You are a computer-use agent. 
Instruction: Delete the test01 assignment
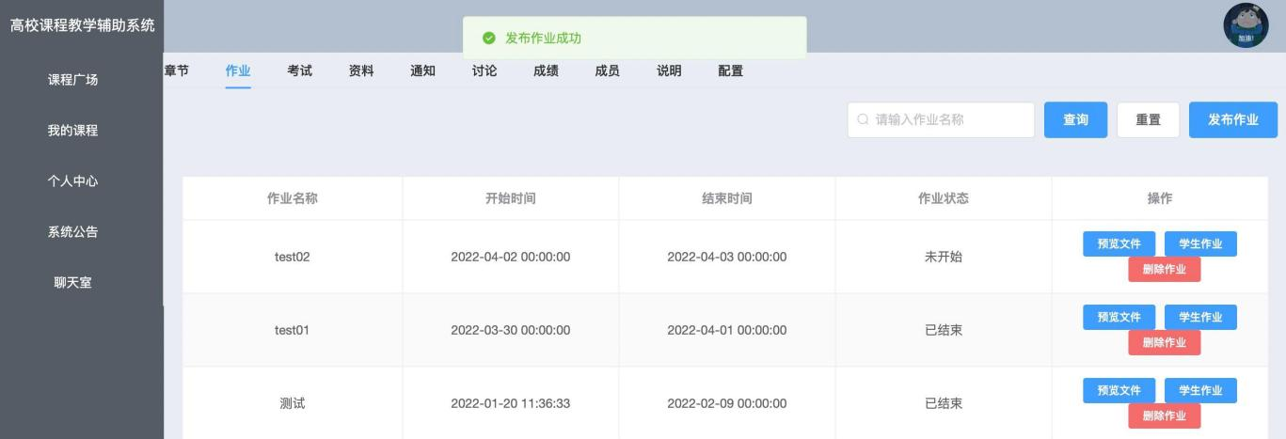pyautogui.click(x=1165, y=342)
